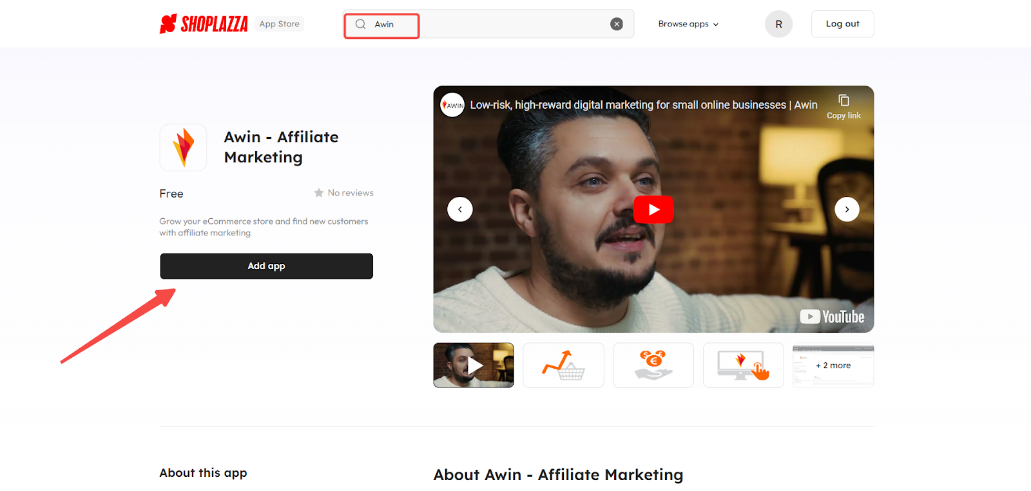
Task: Clear the search field with X icon
Action: point(617,24)
